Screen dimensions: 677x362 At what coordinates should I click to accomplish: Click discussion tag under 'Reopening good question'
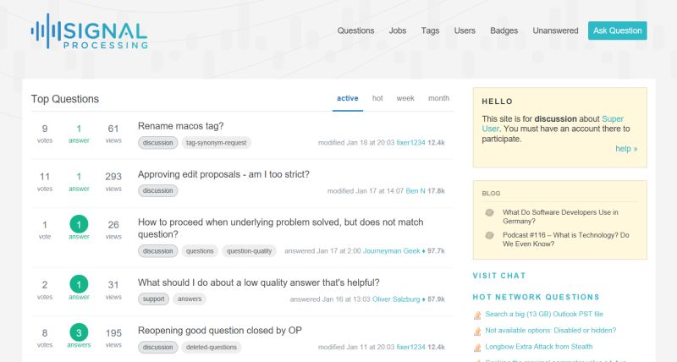(x=158, y=348)
